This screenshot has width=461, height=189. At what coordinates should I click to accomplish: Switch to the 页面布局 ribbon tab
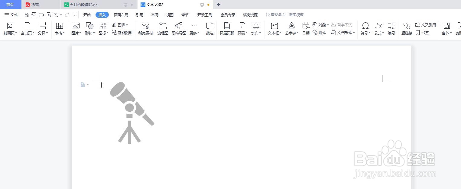[x=121, y=14]
